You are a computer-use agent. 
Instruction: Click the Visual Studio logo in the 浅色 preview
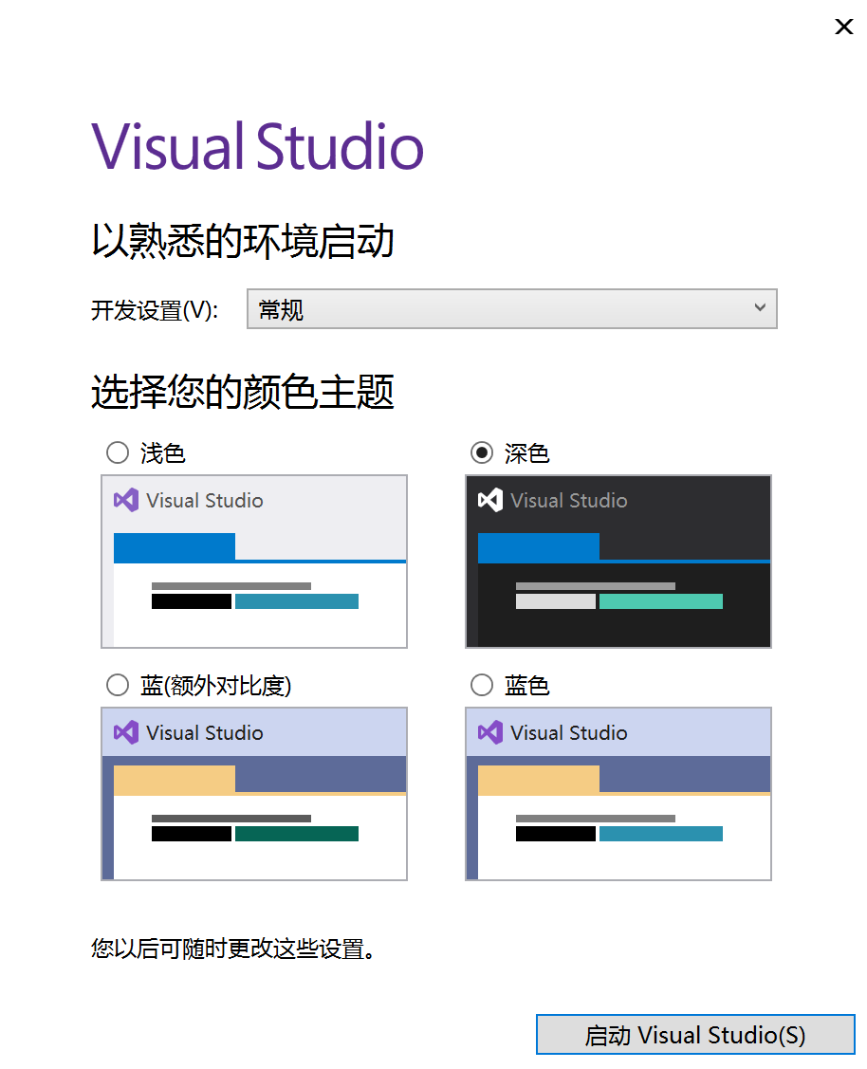pos(126,500)
